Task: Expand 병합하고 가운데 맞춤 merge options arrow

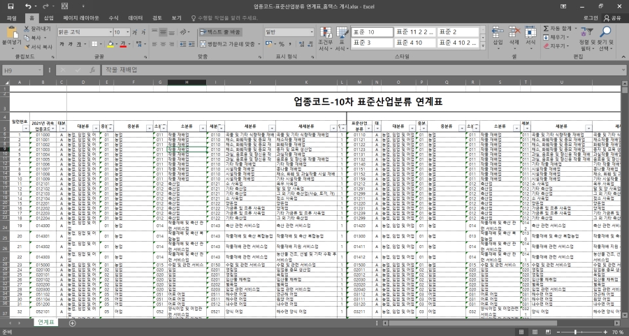Action: tap(259, 44)
